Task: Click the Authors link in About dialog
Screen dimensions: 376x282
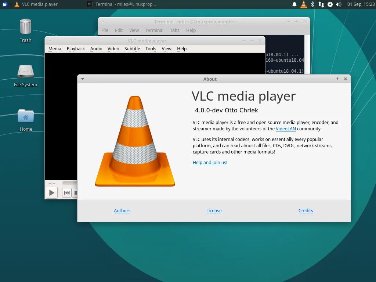Action: [122, 210]
